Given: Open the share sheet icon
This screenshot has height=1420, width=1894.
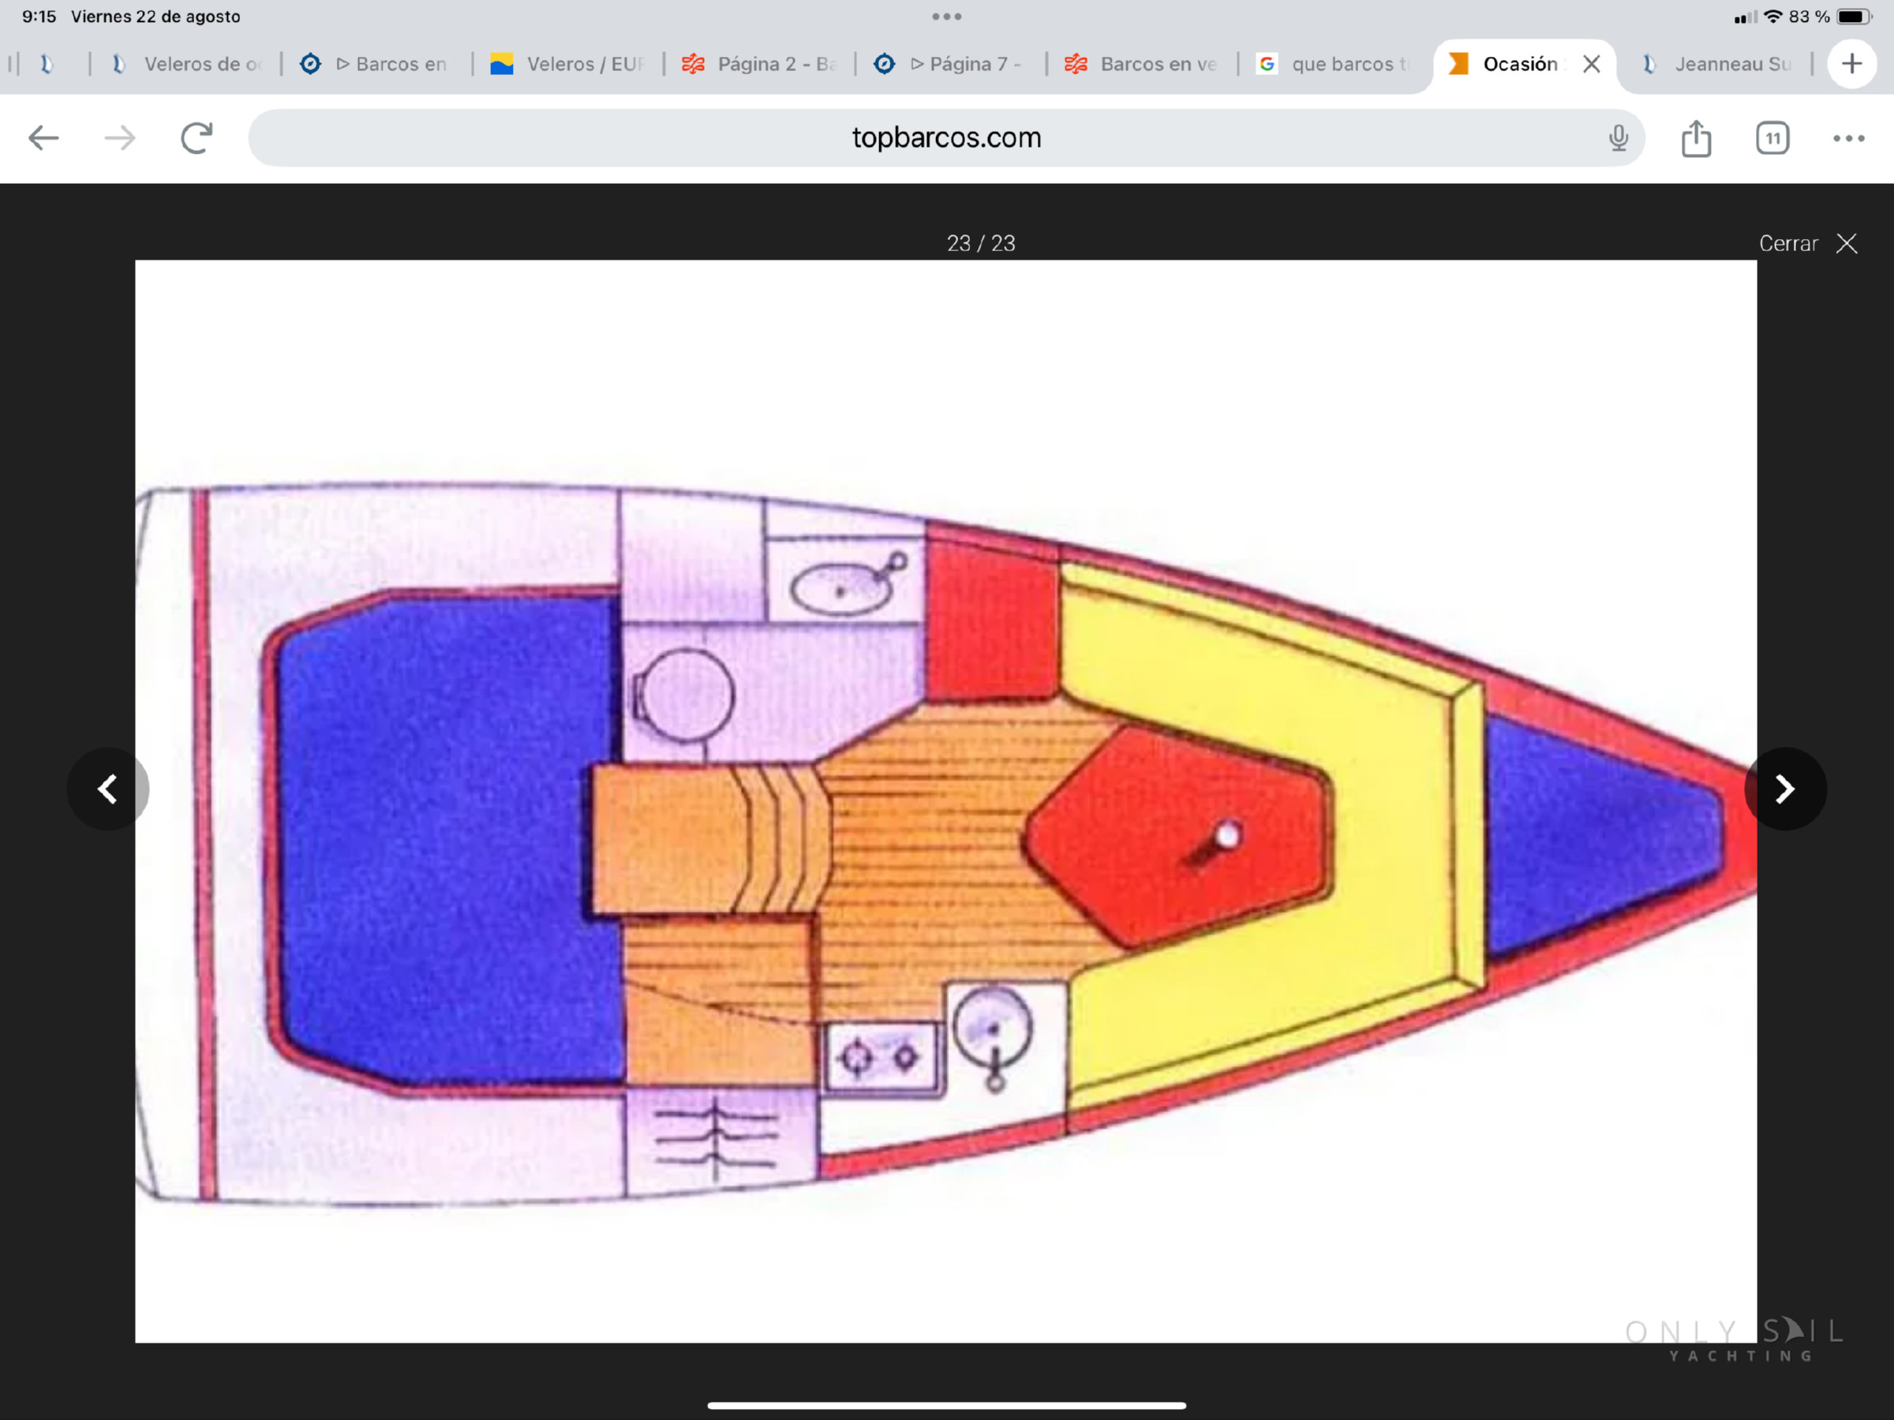Looking at the screenshot, I should tap(1695, 138).
